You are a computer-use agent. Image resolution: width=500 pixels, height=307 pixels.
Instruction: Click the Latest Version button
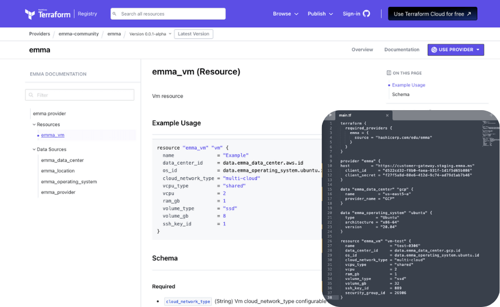click(x=194, y=34)
